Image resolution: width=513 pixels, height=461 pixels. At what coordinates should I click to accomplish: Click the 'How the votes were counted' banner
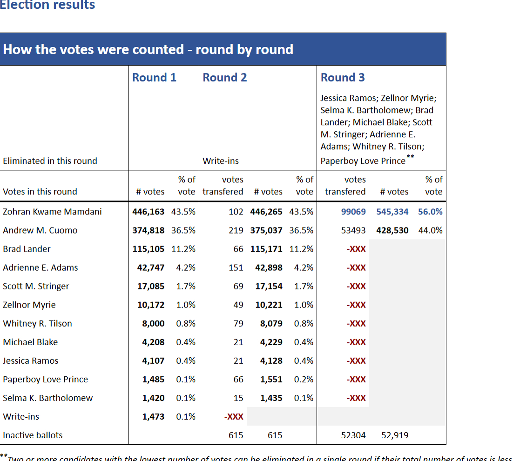(148, 49)
